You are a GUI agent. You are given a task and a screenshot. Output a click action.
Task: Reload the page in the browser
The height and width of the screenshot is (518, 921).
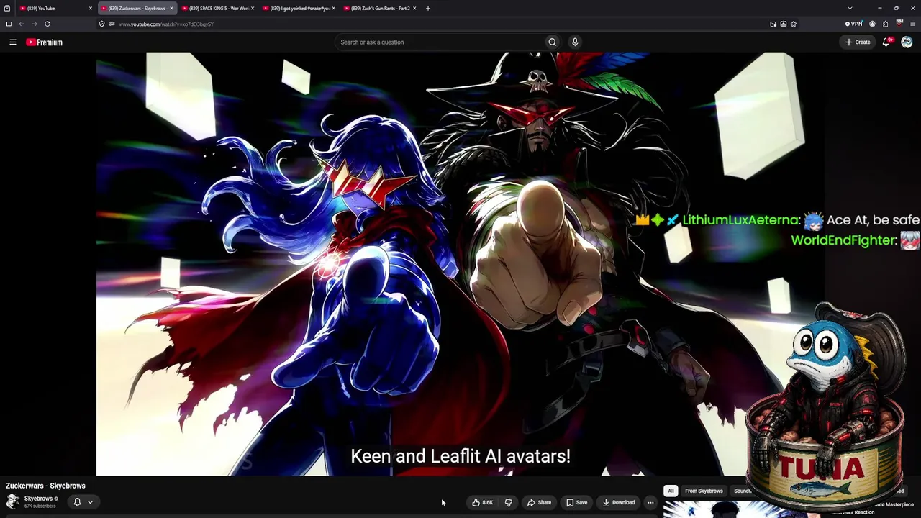(47, 24)
